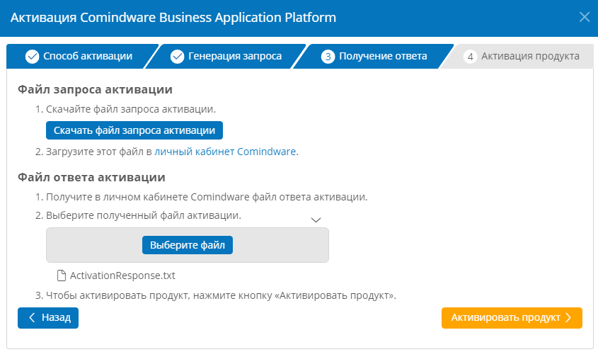Click text Выберите полученный файл активации

144,215
